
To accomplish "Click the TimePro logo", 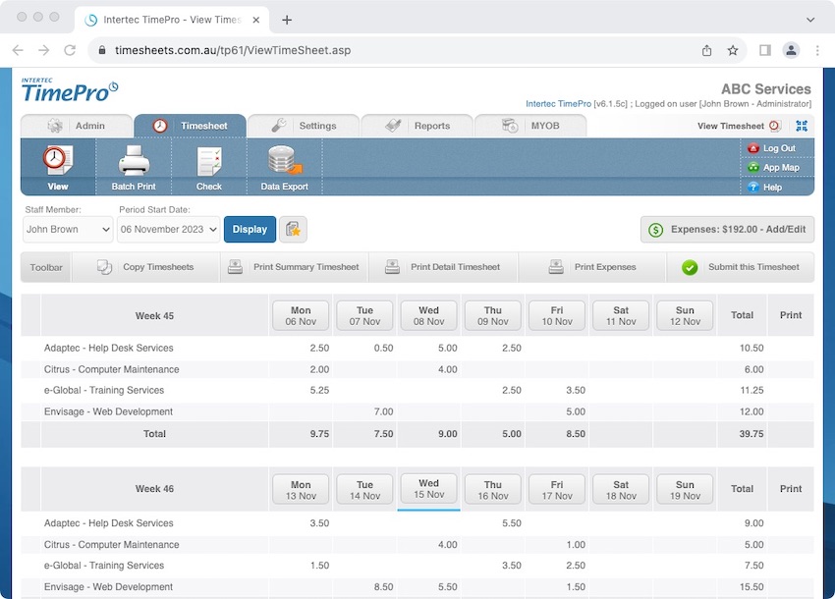I will point(70,90).
